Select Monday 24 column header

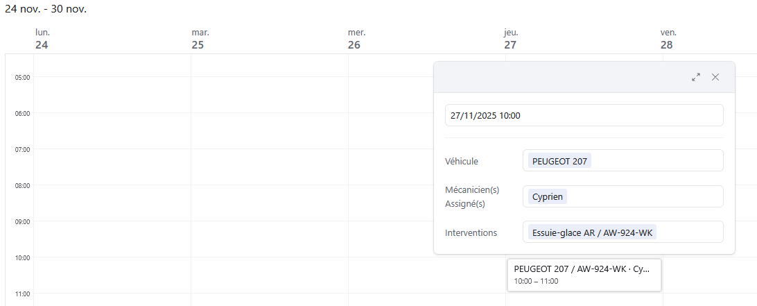42,39
